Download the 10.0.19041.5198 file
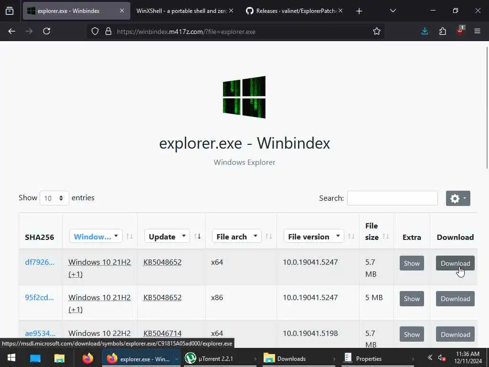The width and height of the screenshot is (489, 367). [455, 334]
